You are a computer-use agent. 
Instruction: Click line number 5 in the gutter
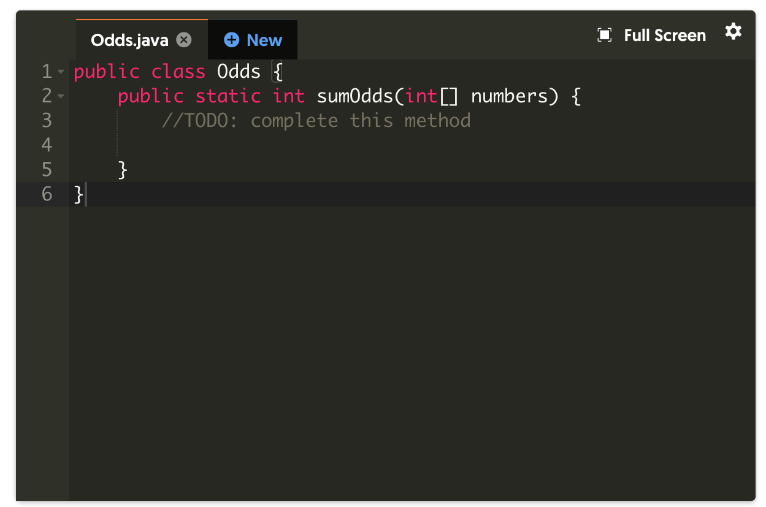click(47, 170)
